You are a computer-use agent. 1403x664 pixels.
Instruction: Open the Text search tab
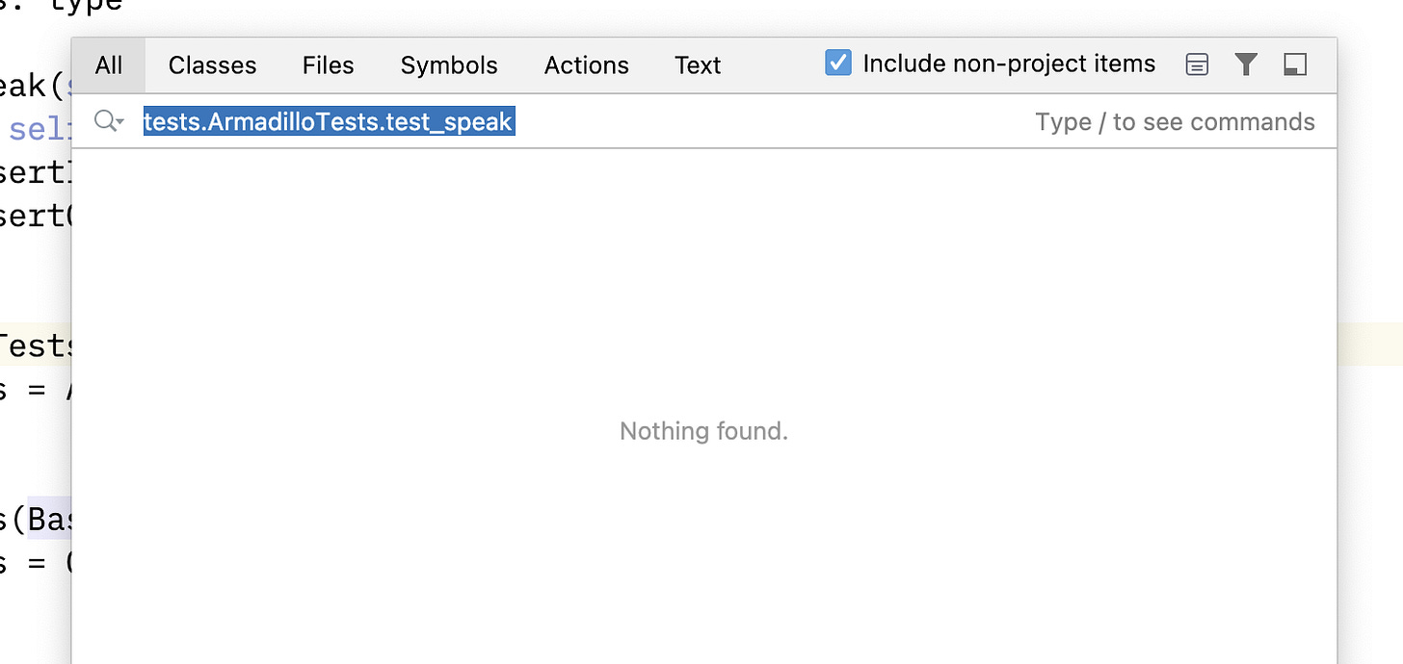698,64
